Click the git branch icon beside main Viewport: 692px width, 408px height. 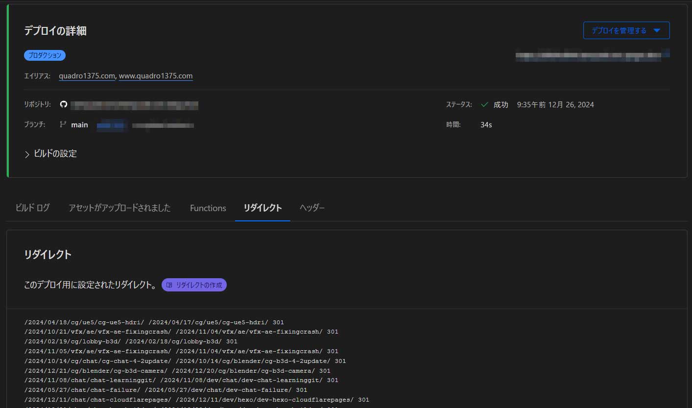coord(63,124)
